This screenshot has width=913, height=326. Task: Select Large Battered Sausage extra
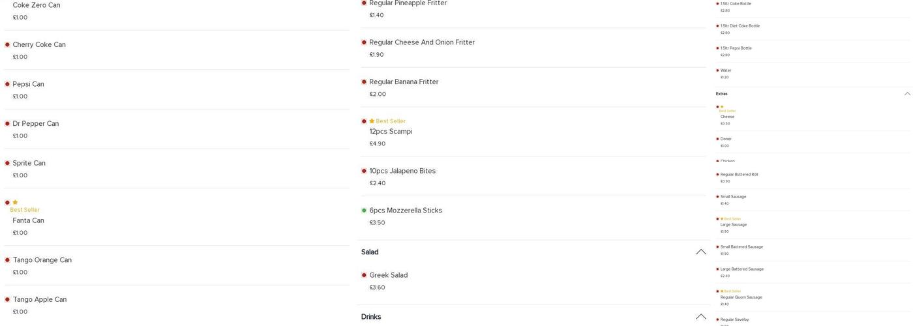(741, 269)
